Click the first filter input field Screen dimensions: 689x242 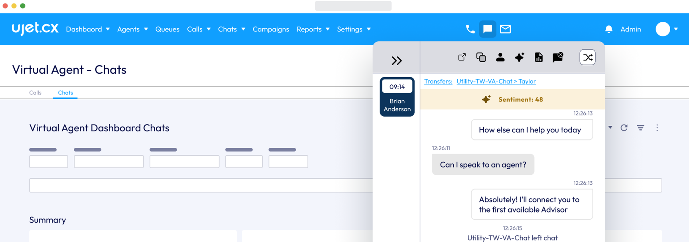click(x=49, y=162)
